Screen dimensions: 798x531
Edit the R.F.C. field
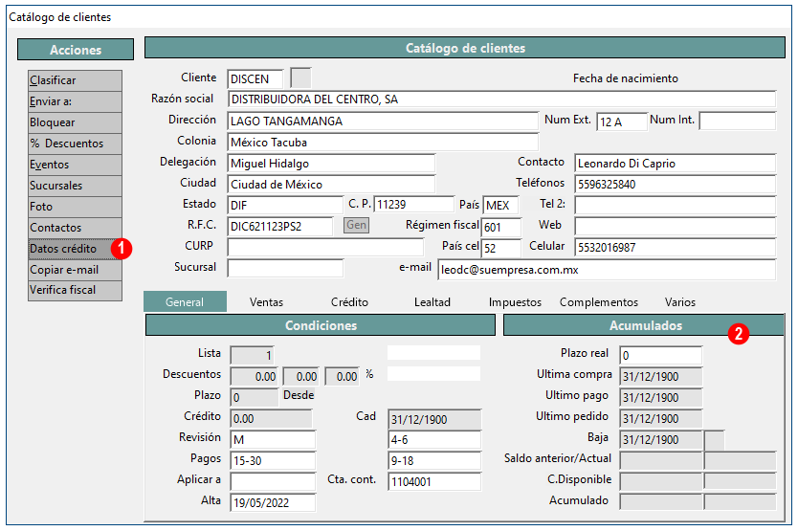(280, 226)
